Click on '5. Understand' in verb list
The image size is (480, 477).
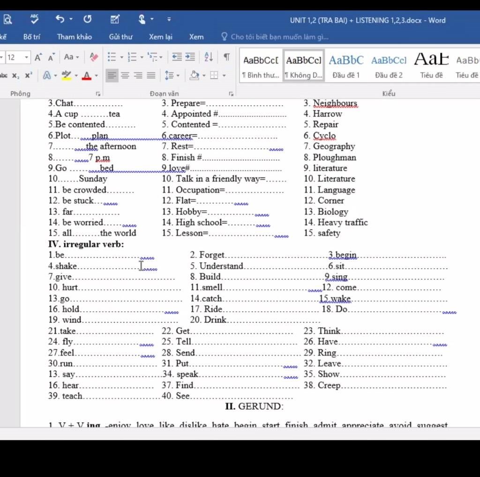[x=217, y=266]
